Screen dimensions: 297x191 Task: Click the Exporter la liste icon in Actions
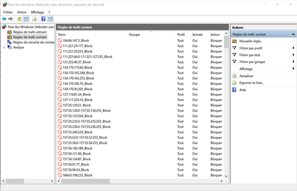tap(234, 83)
